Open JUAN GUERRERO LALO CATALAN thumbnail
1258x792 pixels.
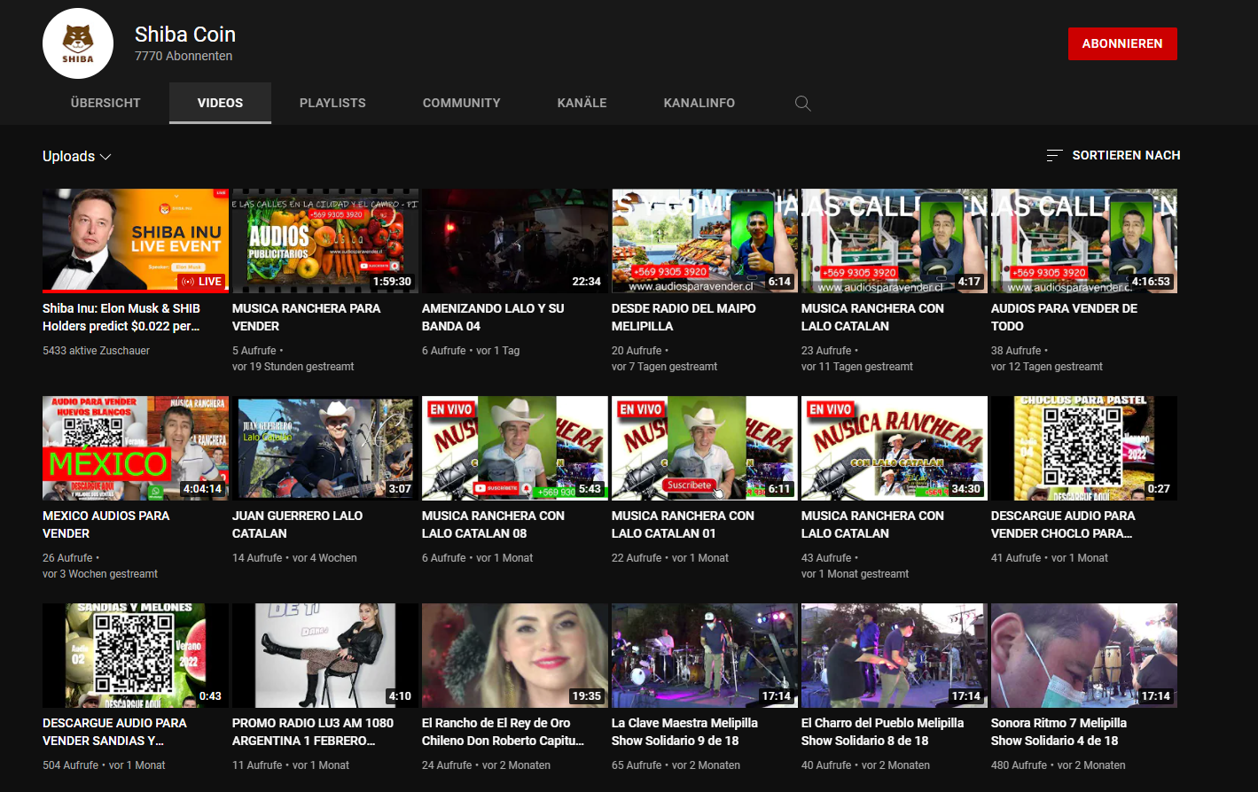(x=325, y=447)
